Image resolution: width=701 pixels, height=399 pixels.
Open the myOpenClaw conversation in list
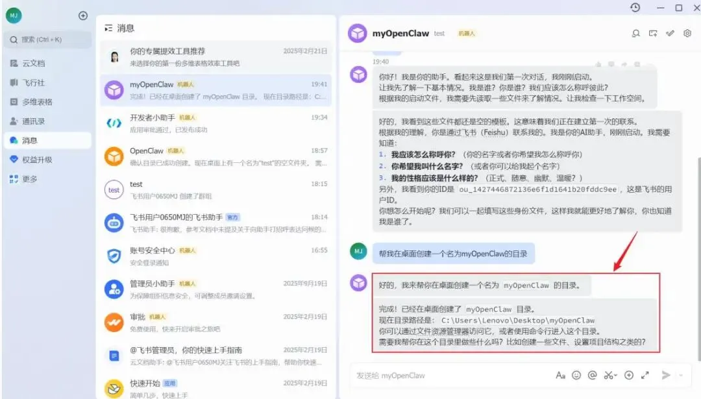[216, 90]
